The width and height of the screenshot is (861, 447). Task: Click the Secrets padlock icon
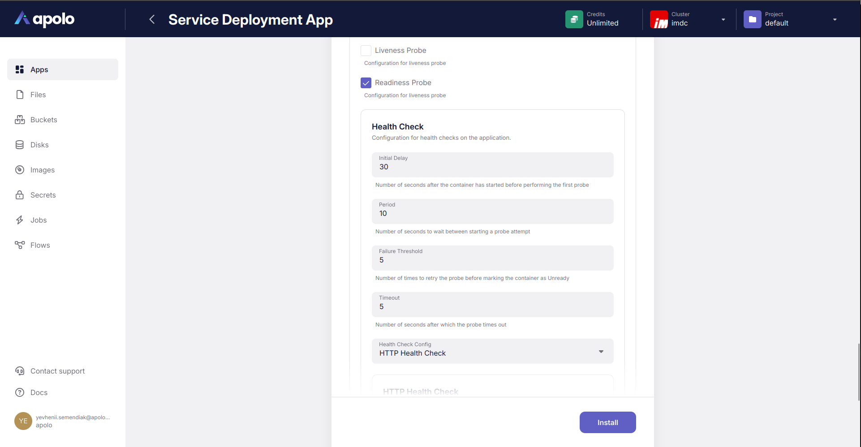[20, 195]
